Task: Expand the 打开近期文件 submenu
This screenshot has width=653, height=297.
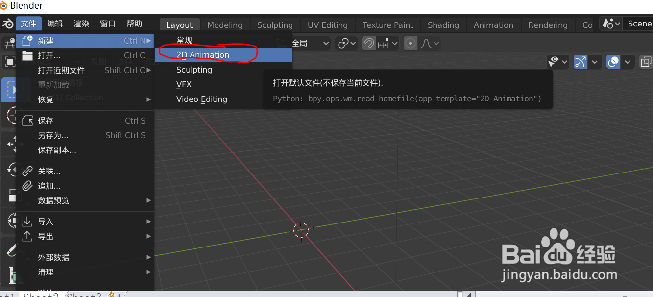Action: (85, 70)
